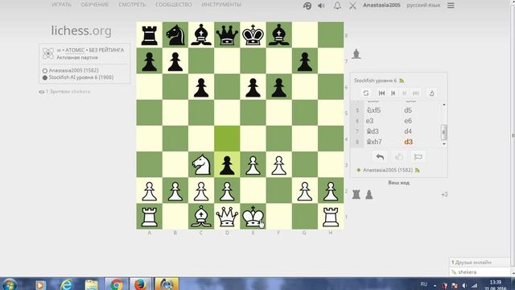Click shekera in friends online list
Screen dimensions: 515x290
(x=467, y=272)
